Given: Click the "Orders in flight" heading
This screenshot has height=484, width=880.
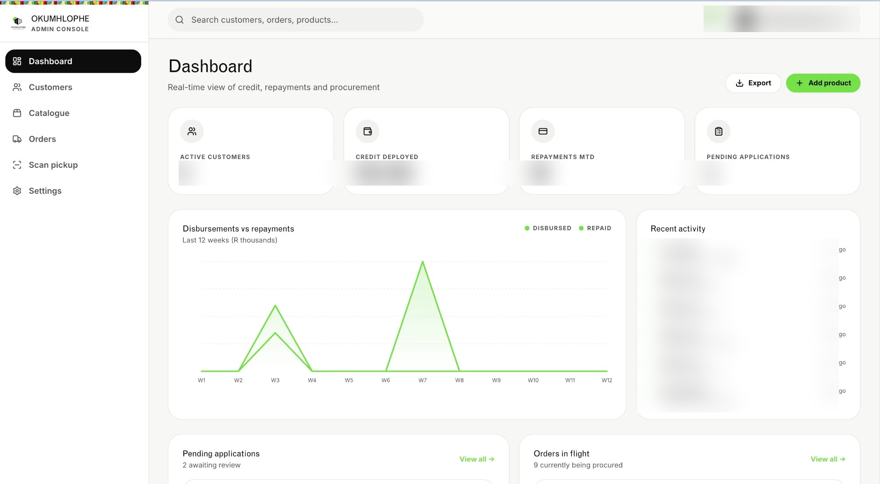Looking at the screenshot, I should (x=561, y=453).
